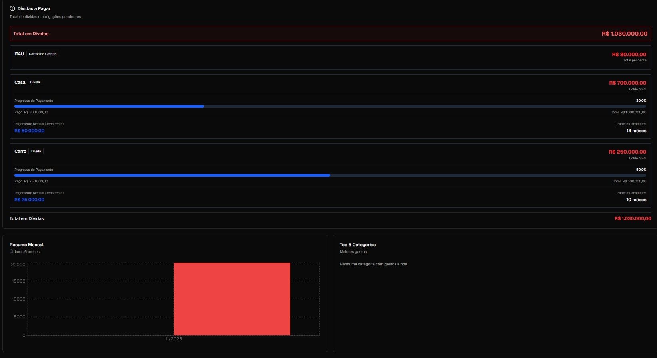
Task: Click the R$ 80.000,00 pending total
Action: point(629,54)
